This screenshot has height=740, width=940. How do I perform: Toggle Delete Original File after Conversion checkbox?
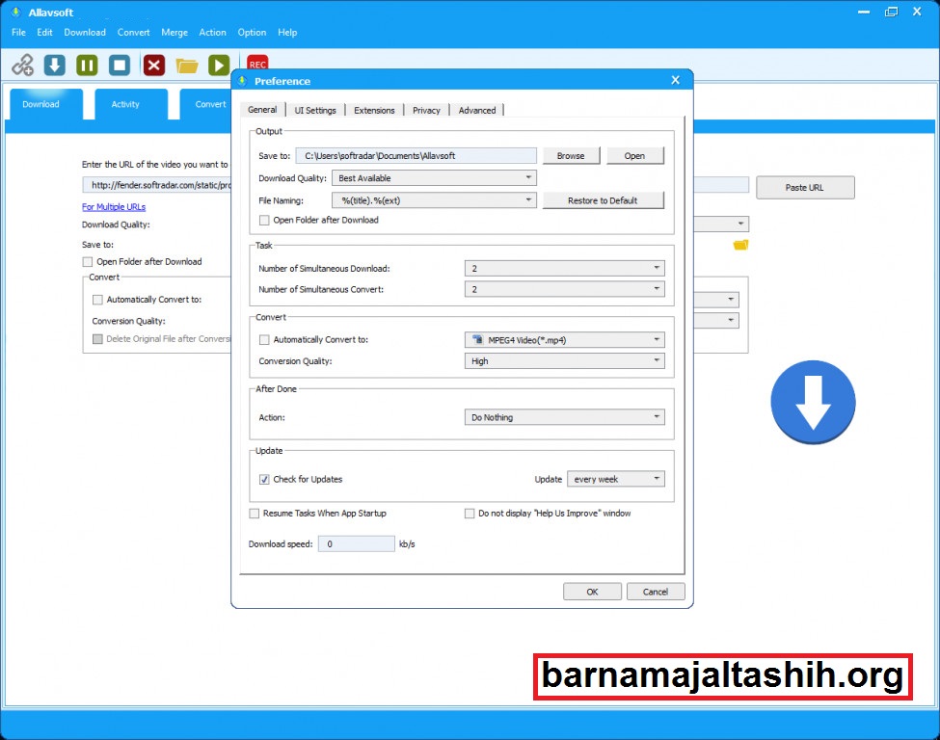point(97,339)
